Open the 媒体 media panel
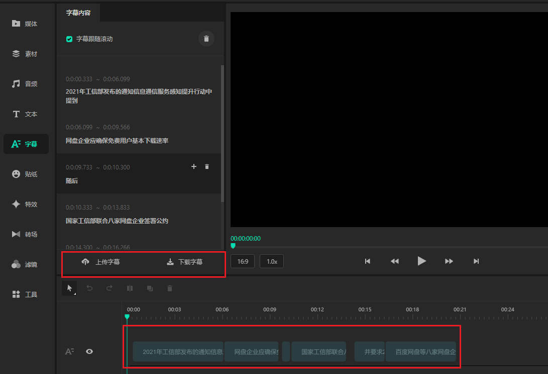This screenshot has height=374, width=548. (25, 24)
